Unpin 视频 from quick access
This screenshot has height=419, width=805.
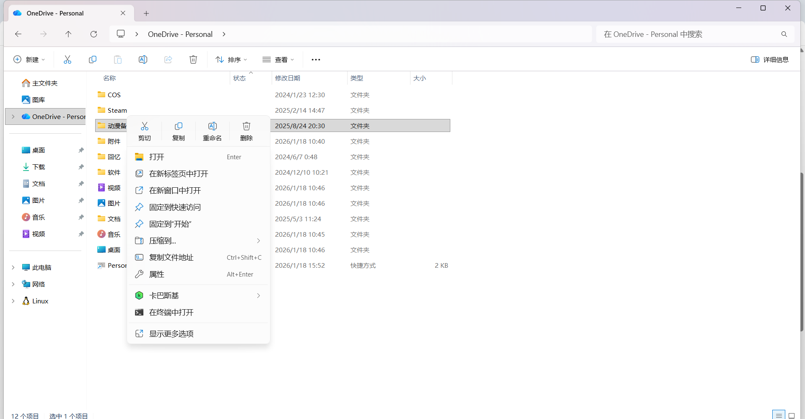[81, 234]
